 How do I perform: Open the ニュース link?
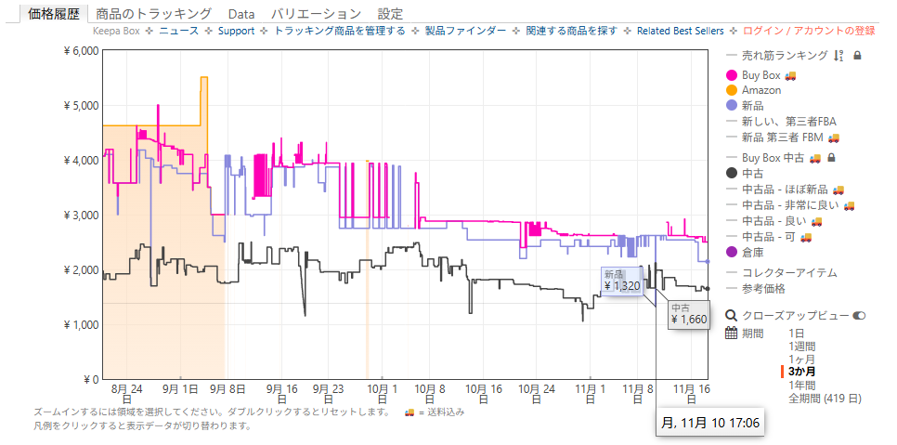(x=178, y=31)
